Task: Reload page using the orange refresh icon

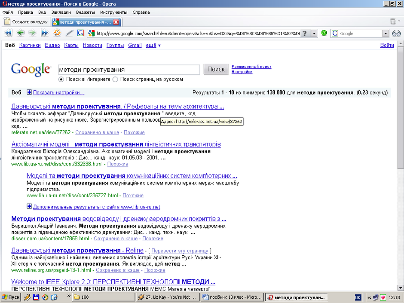Action: coord(57,33)
